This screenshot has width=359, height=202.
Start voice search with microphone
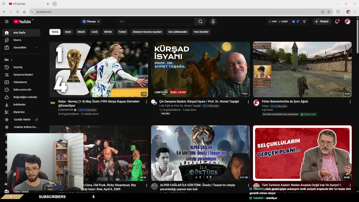tap(213, 22)
